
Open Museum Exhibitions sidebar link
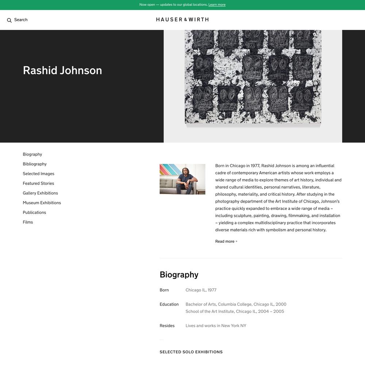click(x=42, y=203)
